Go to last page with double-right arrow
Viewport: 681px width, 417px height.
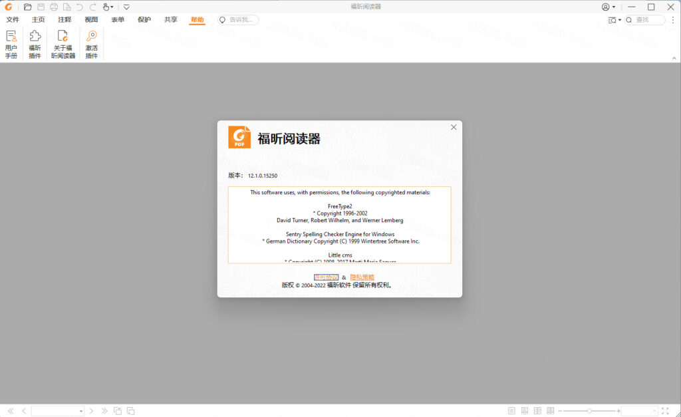point(104,411)
